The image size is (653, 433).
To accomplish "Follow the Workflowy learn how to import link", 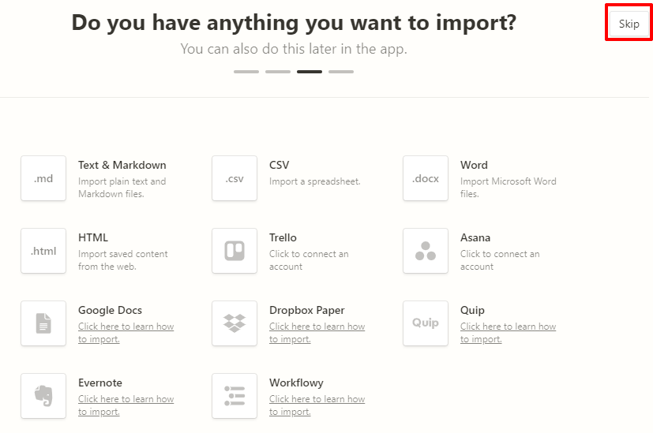I will point(317,405).
